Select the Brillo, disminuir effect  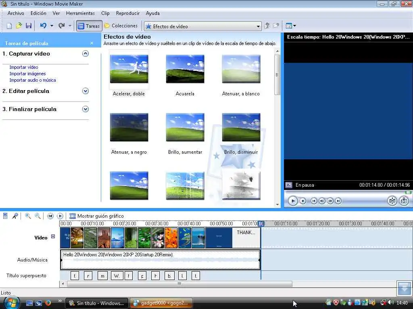pyautogui.click(x=241, y=127)
